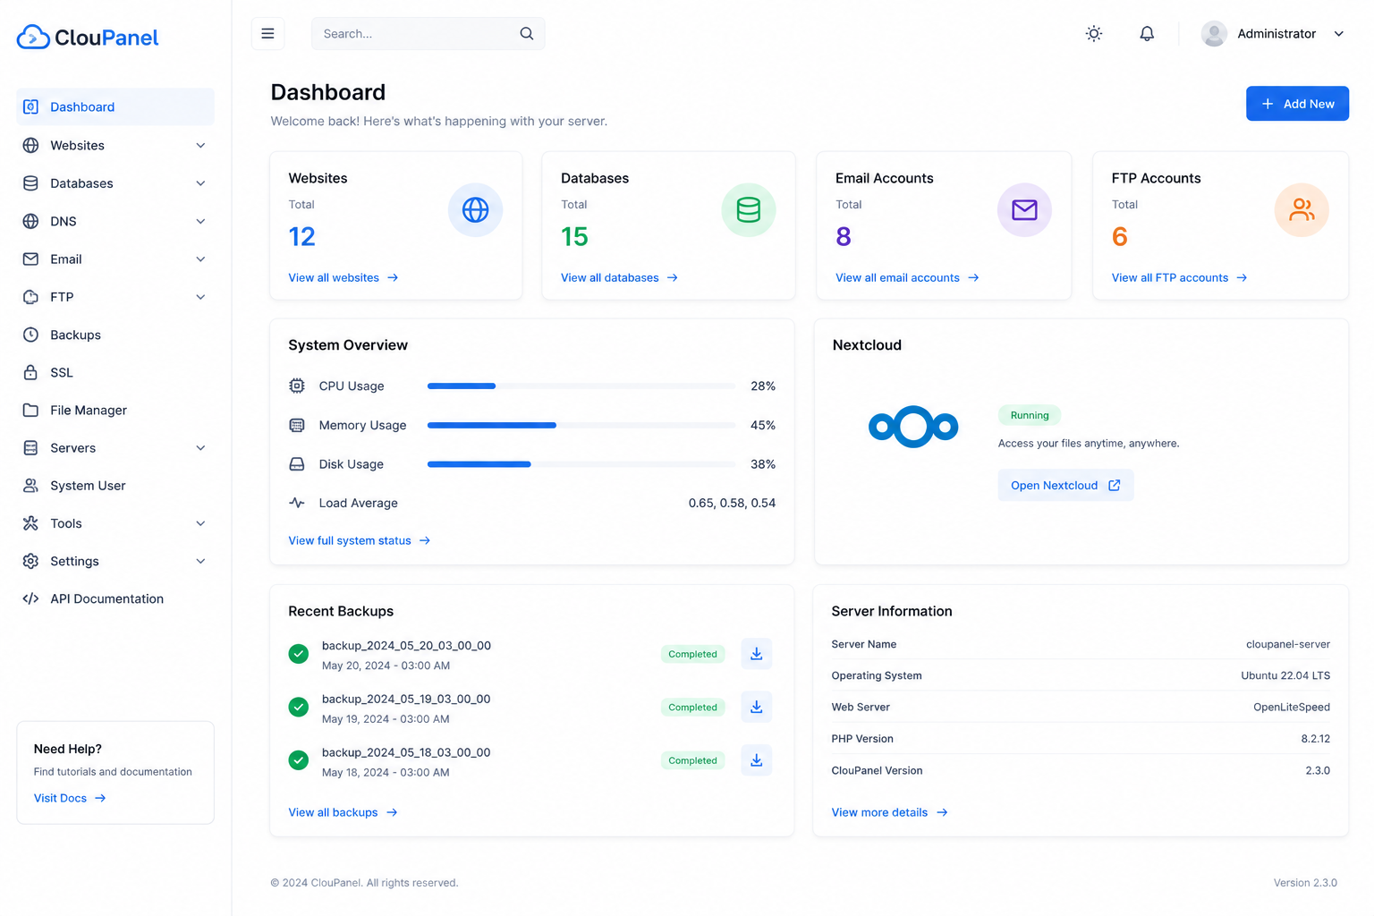Click the Memory Usage progress bar
The height and width of the screenshot is (916, 1374).
tap(581, 425)
